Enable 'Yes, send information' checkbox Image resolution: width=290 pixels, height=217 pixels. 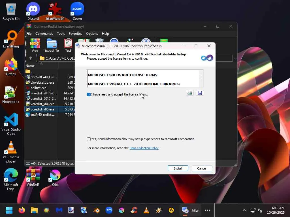89,139
